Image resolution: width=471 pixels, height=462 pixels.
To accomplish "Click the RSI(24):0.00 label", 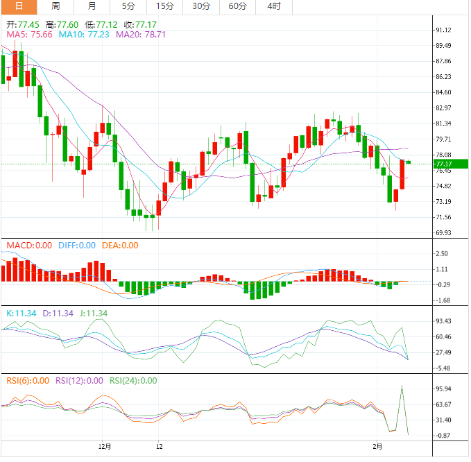I will tap(133, 381).
